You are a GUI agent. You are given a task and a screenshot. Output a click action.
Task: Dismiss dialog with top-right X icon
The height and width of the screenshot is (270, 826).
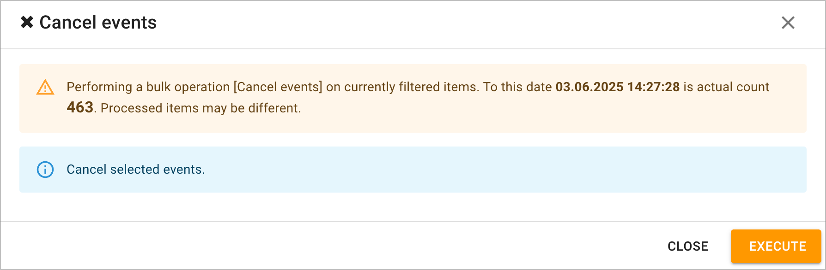(x=788, y=23)
